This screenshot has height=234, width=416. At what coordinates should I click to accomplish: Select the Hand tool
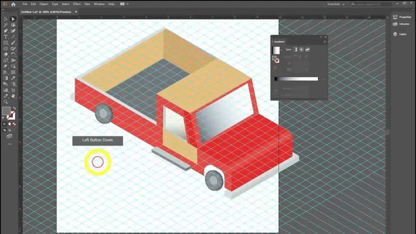pyautogui.click(x=13, y=96)
